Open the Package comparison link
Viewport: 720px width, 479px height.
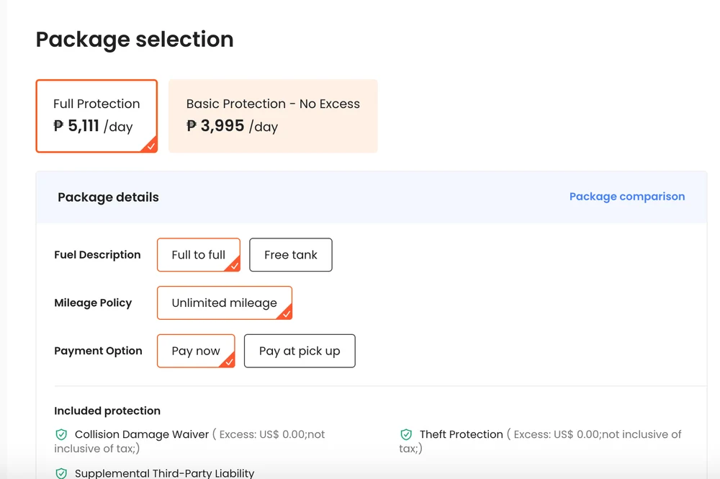[626, 196]
